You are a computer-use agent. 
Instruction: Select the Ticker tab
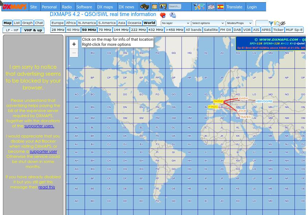(x=278, y=30)
